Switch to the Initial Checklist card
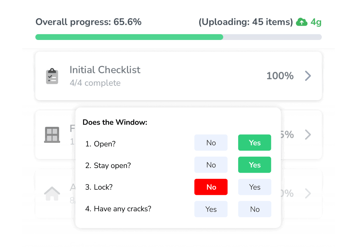Image resolution: width=355 pixels, height=247 pixels. [179, 76]
